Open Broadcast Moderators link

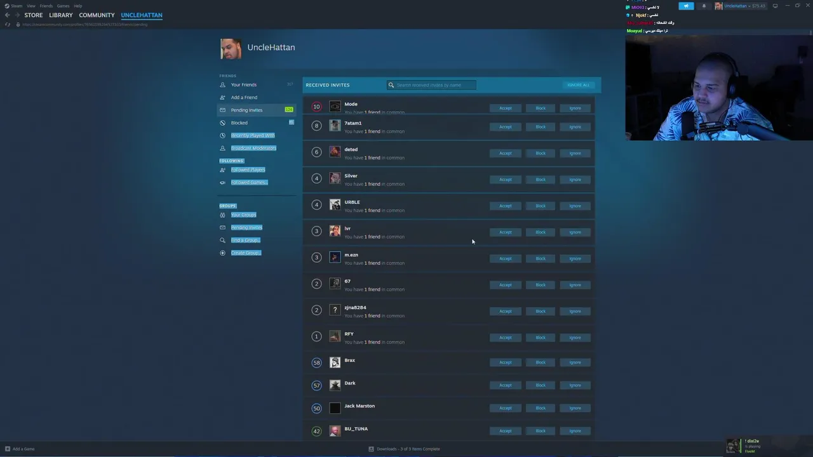point(253,148)
